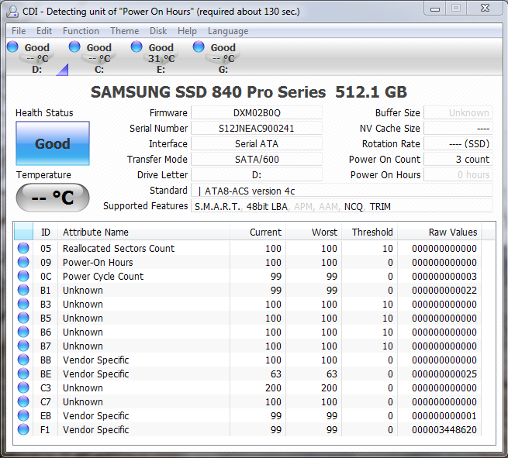Click the Firmware value field DXM02B0Q
508x458 pixels.
pos(256,113)
